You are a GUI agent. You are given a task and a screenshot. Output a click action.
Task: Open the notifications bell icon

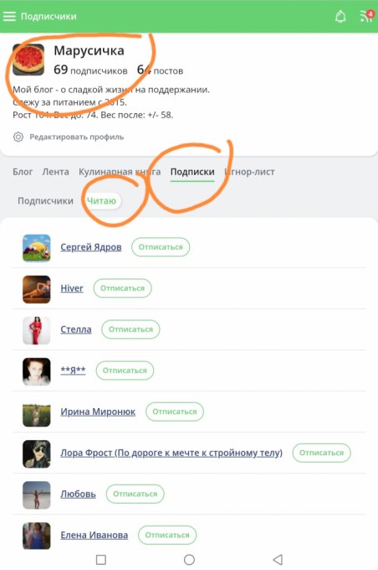[340, 17]
